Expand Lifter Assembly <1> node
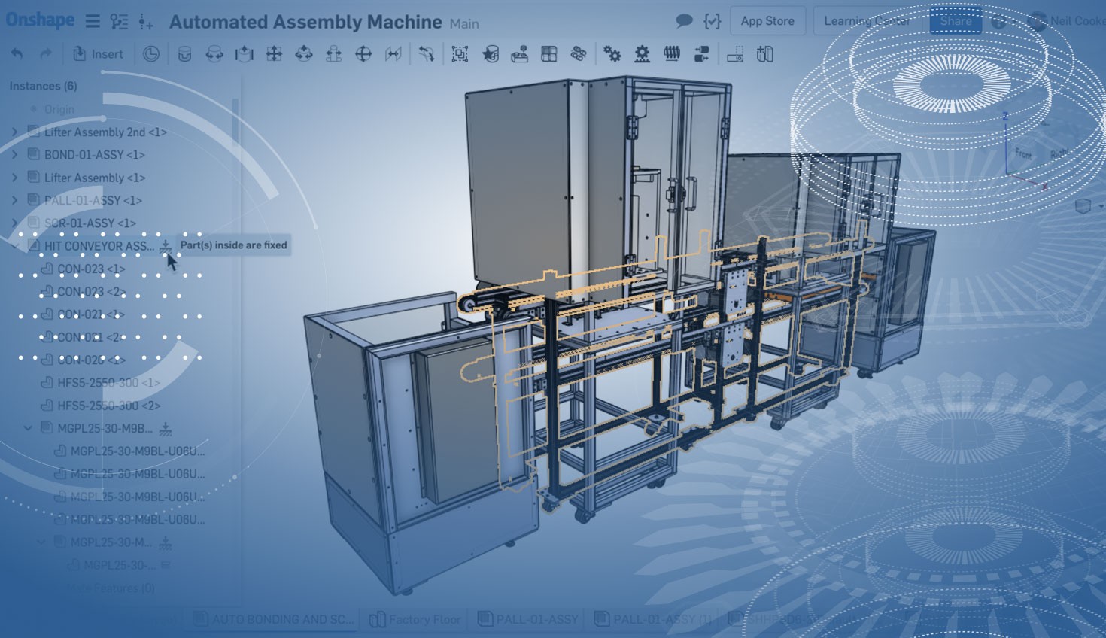Screen dimensions: 1106x638 tap(14, 178)
